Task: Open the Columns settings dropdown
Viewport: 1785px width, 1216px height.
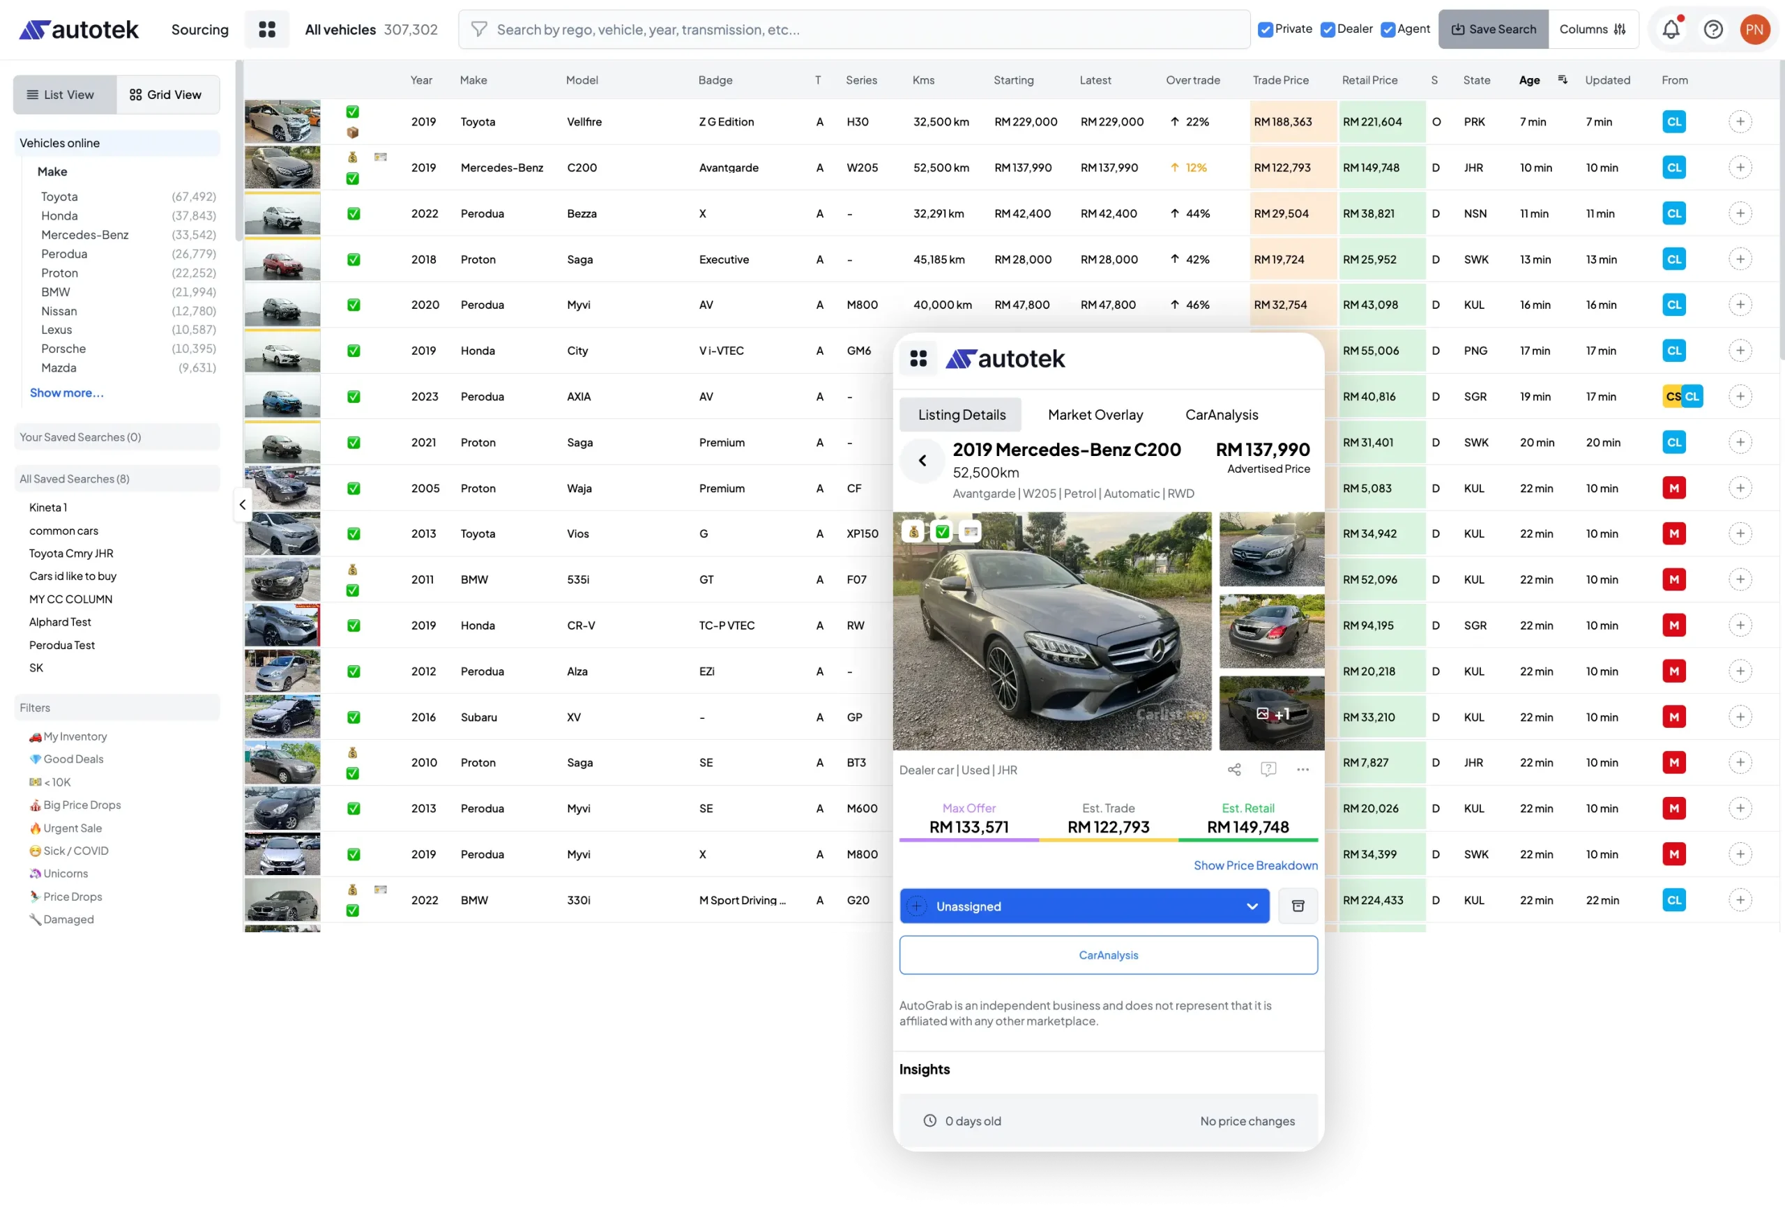Action: pos(1593,29)
